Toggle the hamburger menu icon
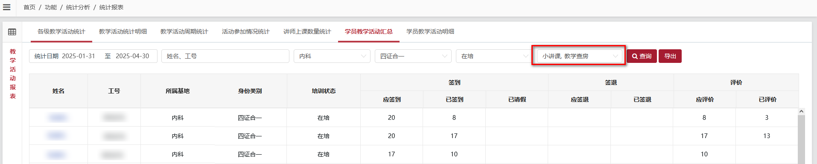 pos(6,7)
